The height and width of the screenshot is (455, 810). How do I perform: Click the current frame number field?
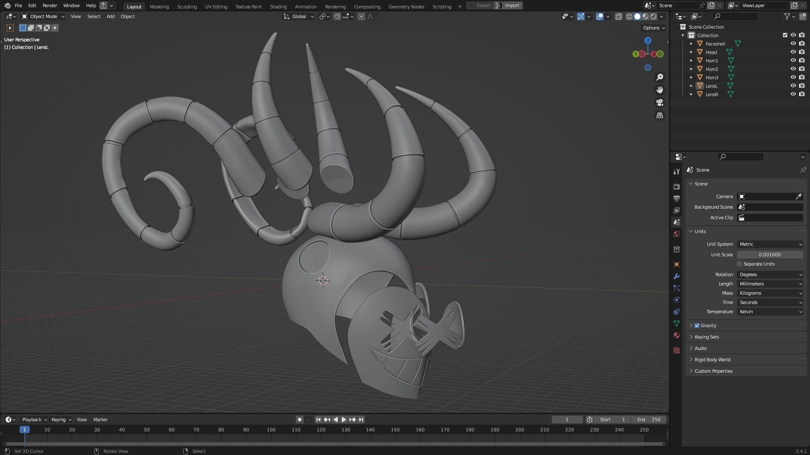[567, 420]
